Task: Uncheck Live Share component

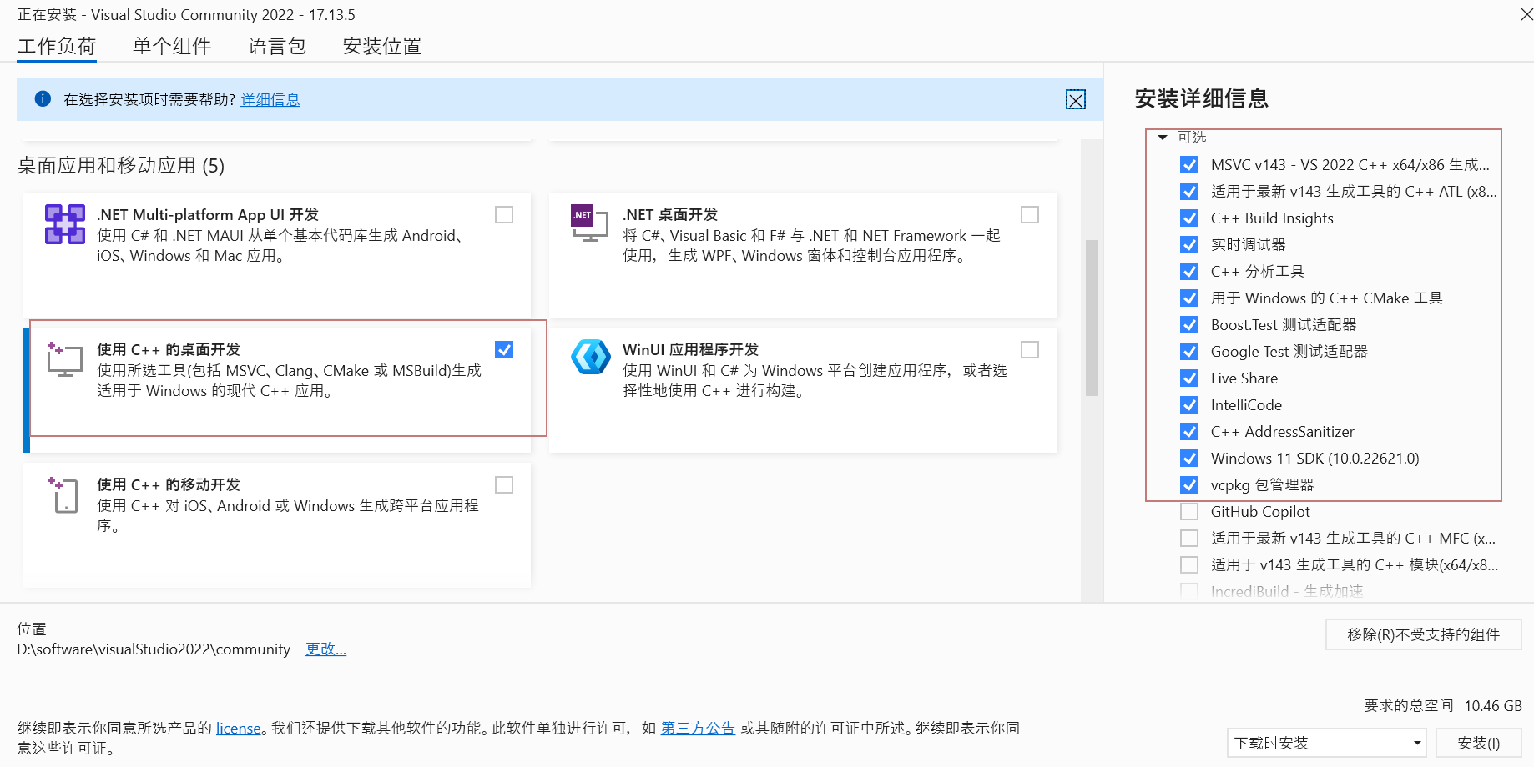Action: [x=1189, y=378]
